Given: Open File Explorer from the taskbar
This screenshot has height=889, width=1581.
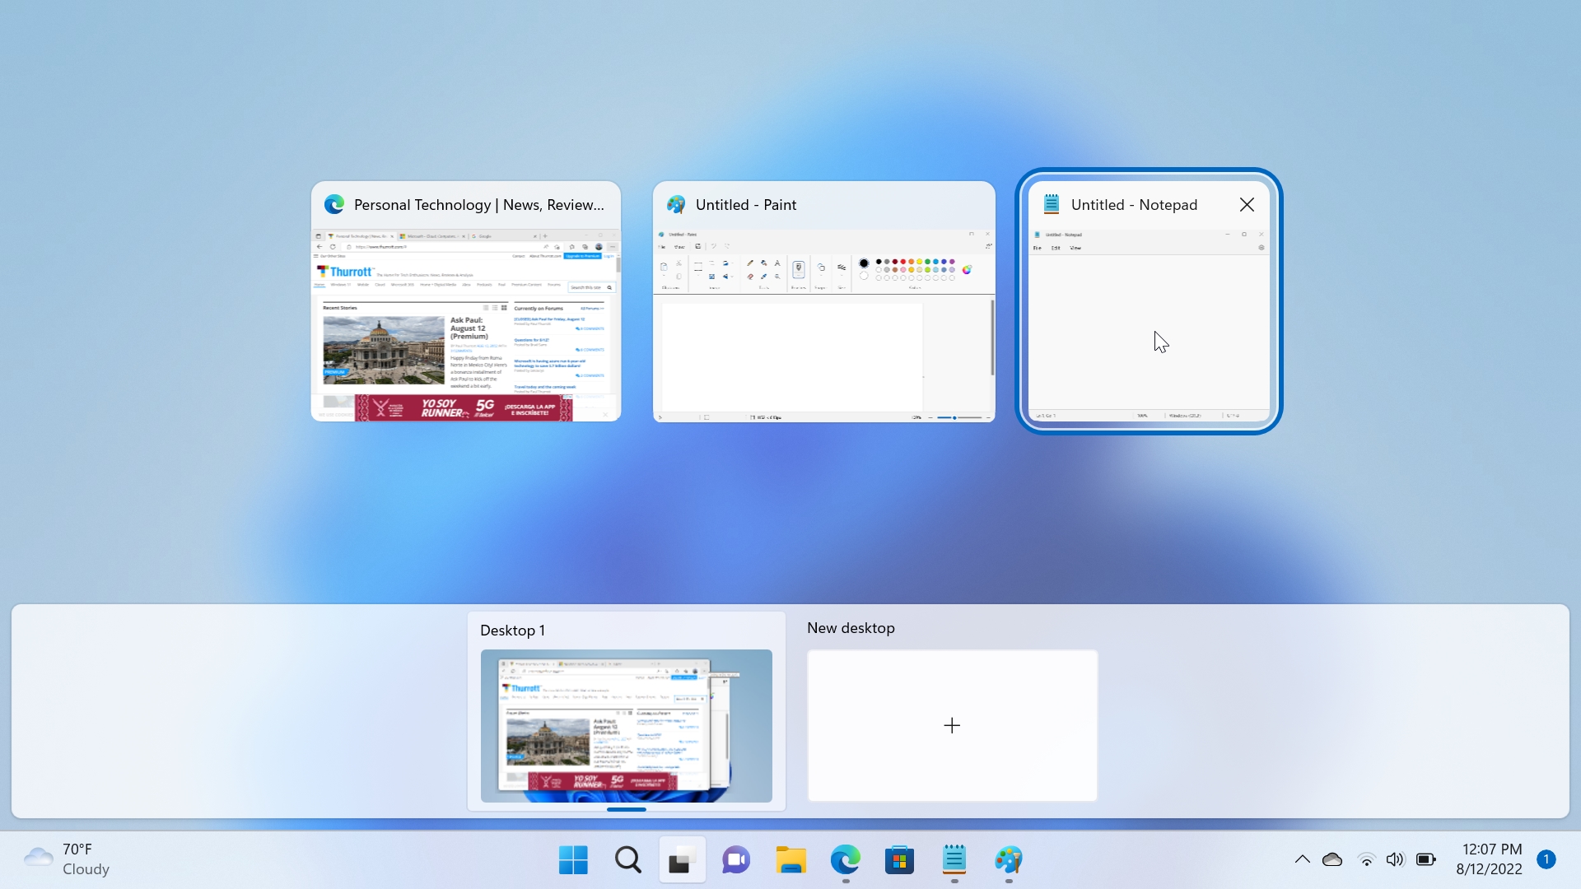Looking at the screenshot, I should tap(790, 860).
